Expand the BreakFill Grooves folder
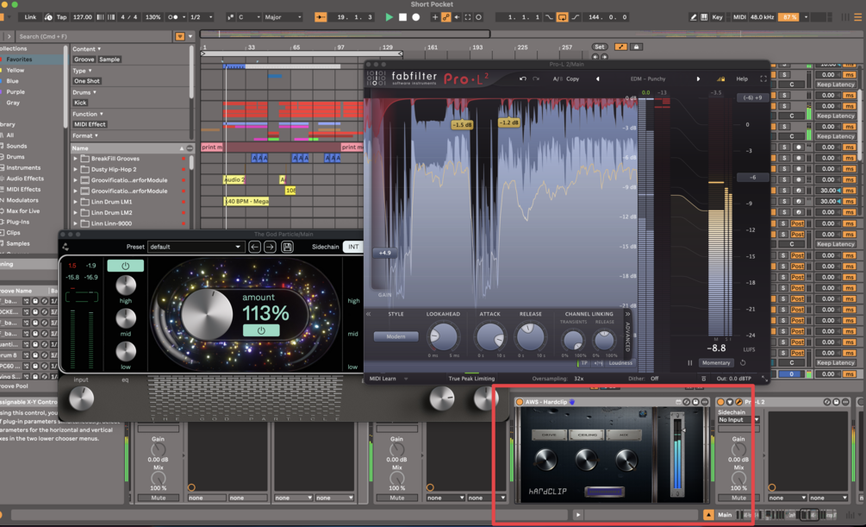Image resolution: width=866 pixels, height=527 pixels. click(x=76, y=158)
